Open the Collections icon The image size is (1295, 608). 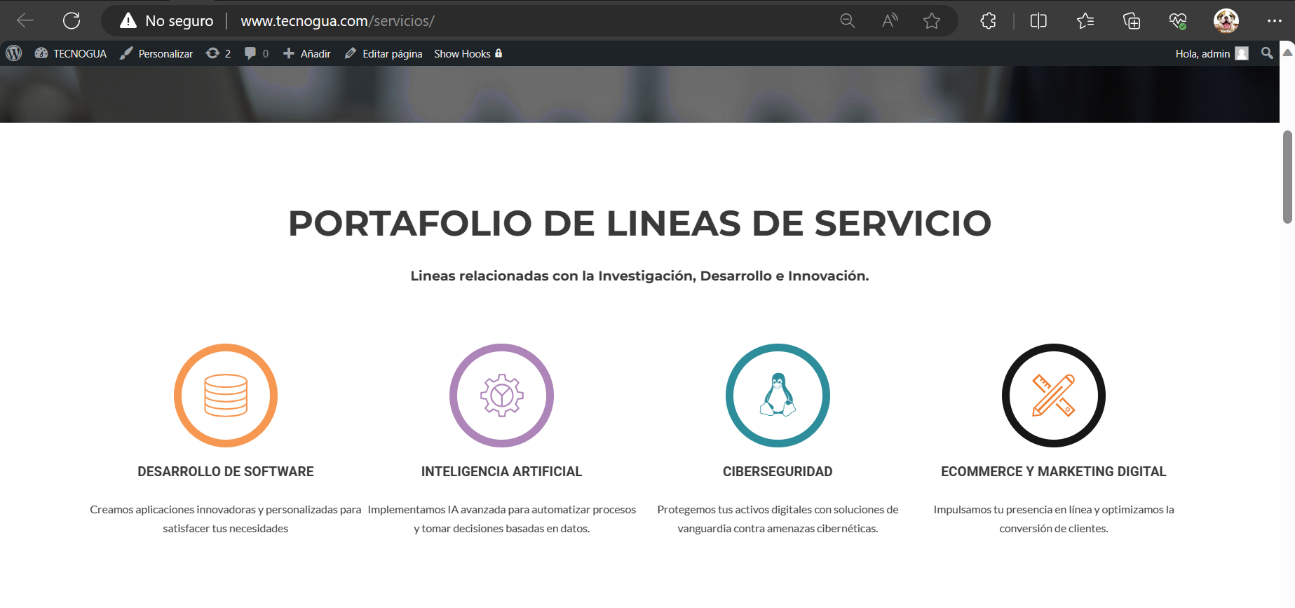click(1132, 21)
